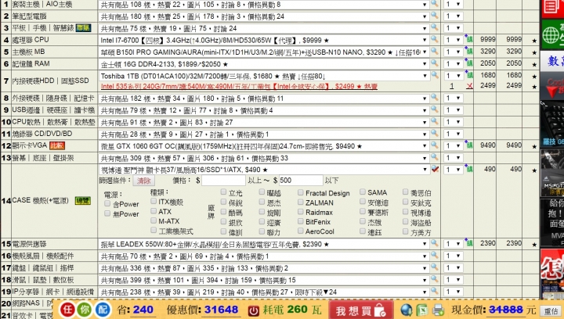Click the 滑鼠 鼠墊 數位板 category label
This screenshot has height=319, width=564.
coord(43,280)
